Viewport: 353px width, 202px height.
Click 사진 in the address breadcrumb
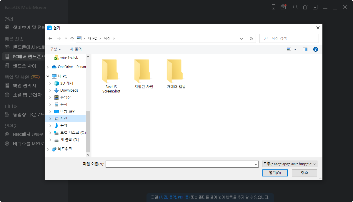pyautogui.click(x=107, y=38)
